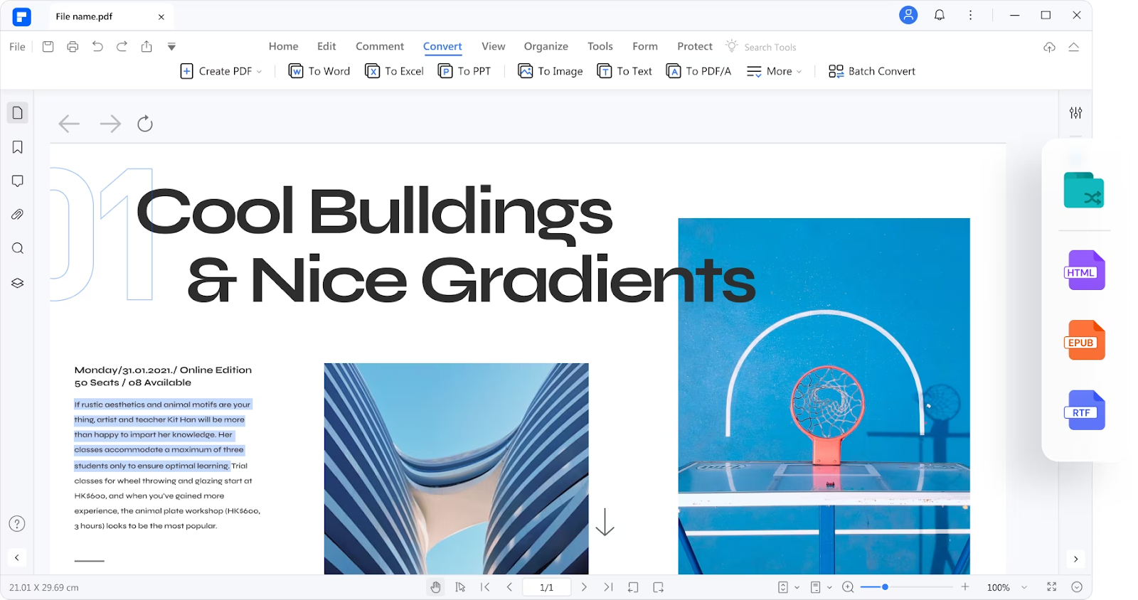The height and width of the screenshot is (600, 1138).
Task: Enter full screen mode
Action: tap(1051, 587)
